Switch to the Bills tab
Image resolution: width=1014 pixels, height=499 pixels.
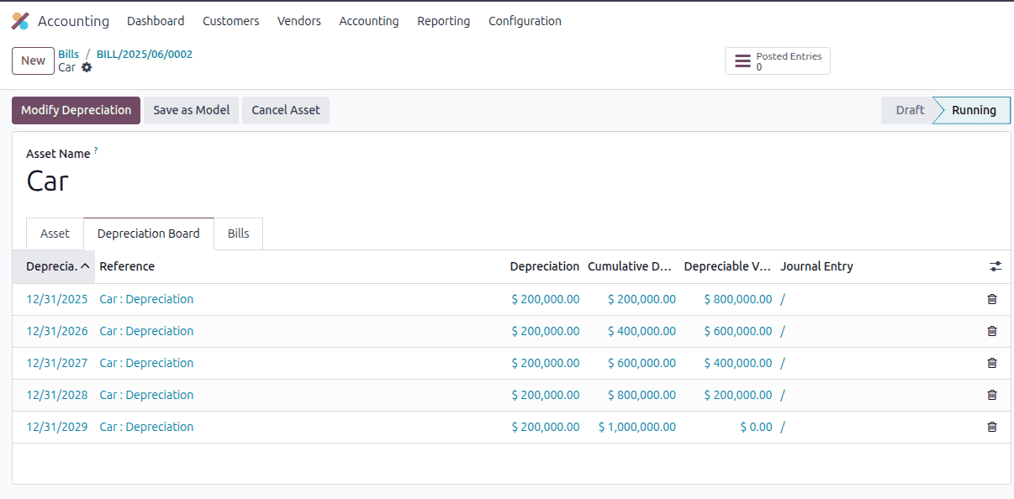tap(238, 234)
